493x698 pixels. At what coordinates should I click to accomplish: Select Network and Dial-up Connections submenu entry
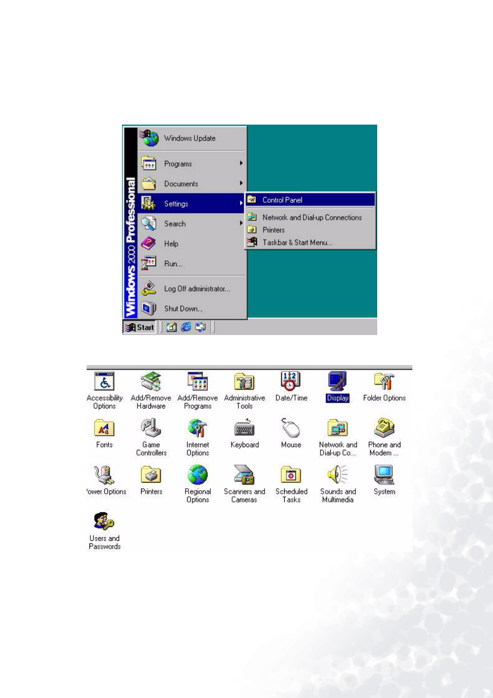(310, 218)
